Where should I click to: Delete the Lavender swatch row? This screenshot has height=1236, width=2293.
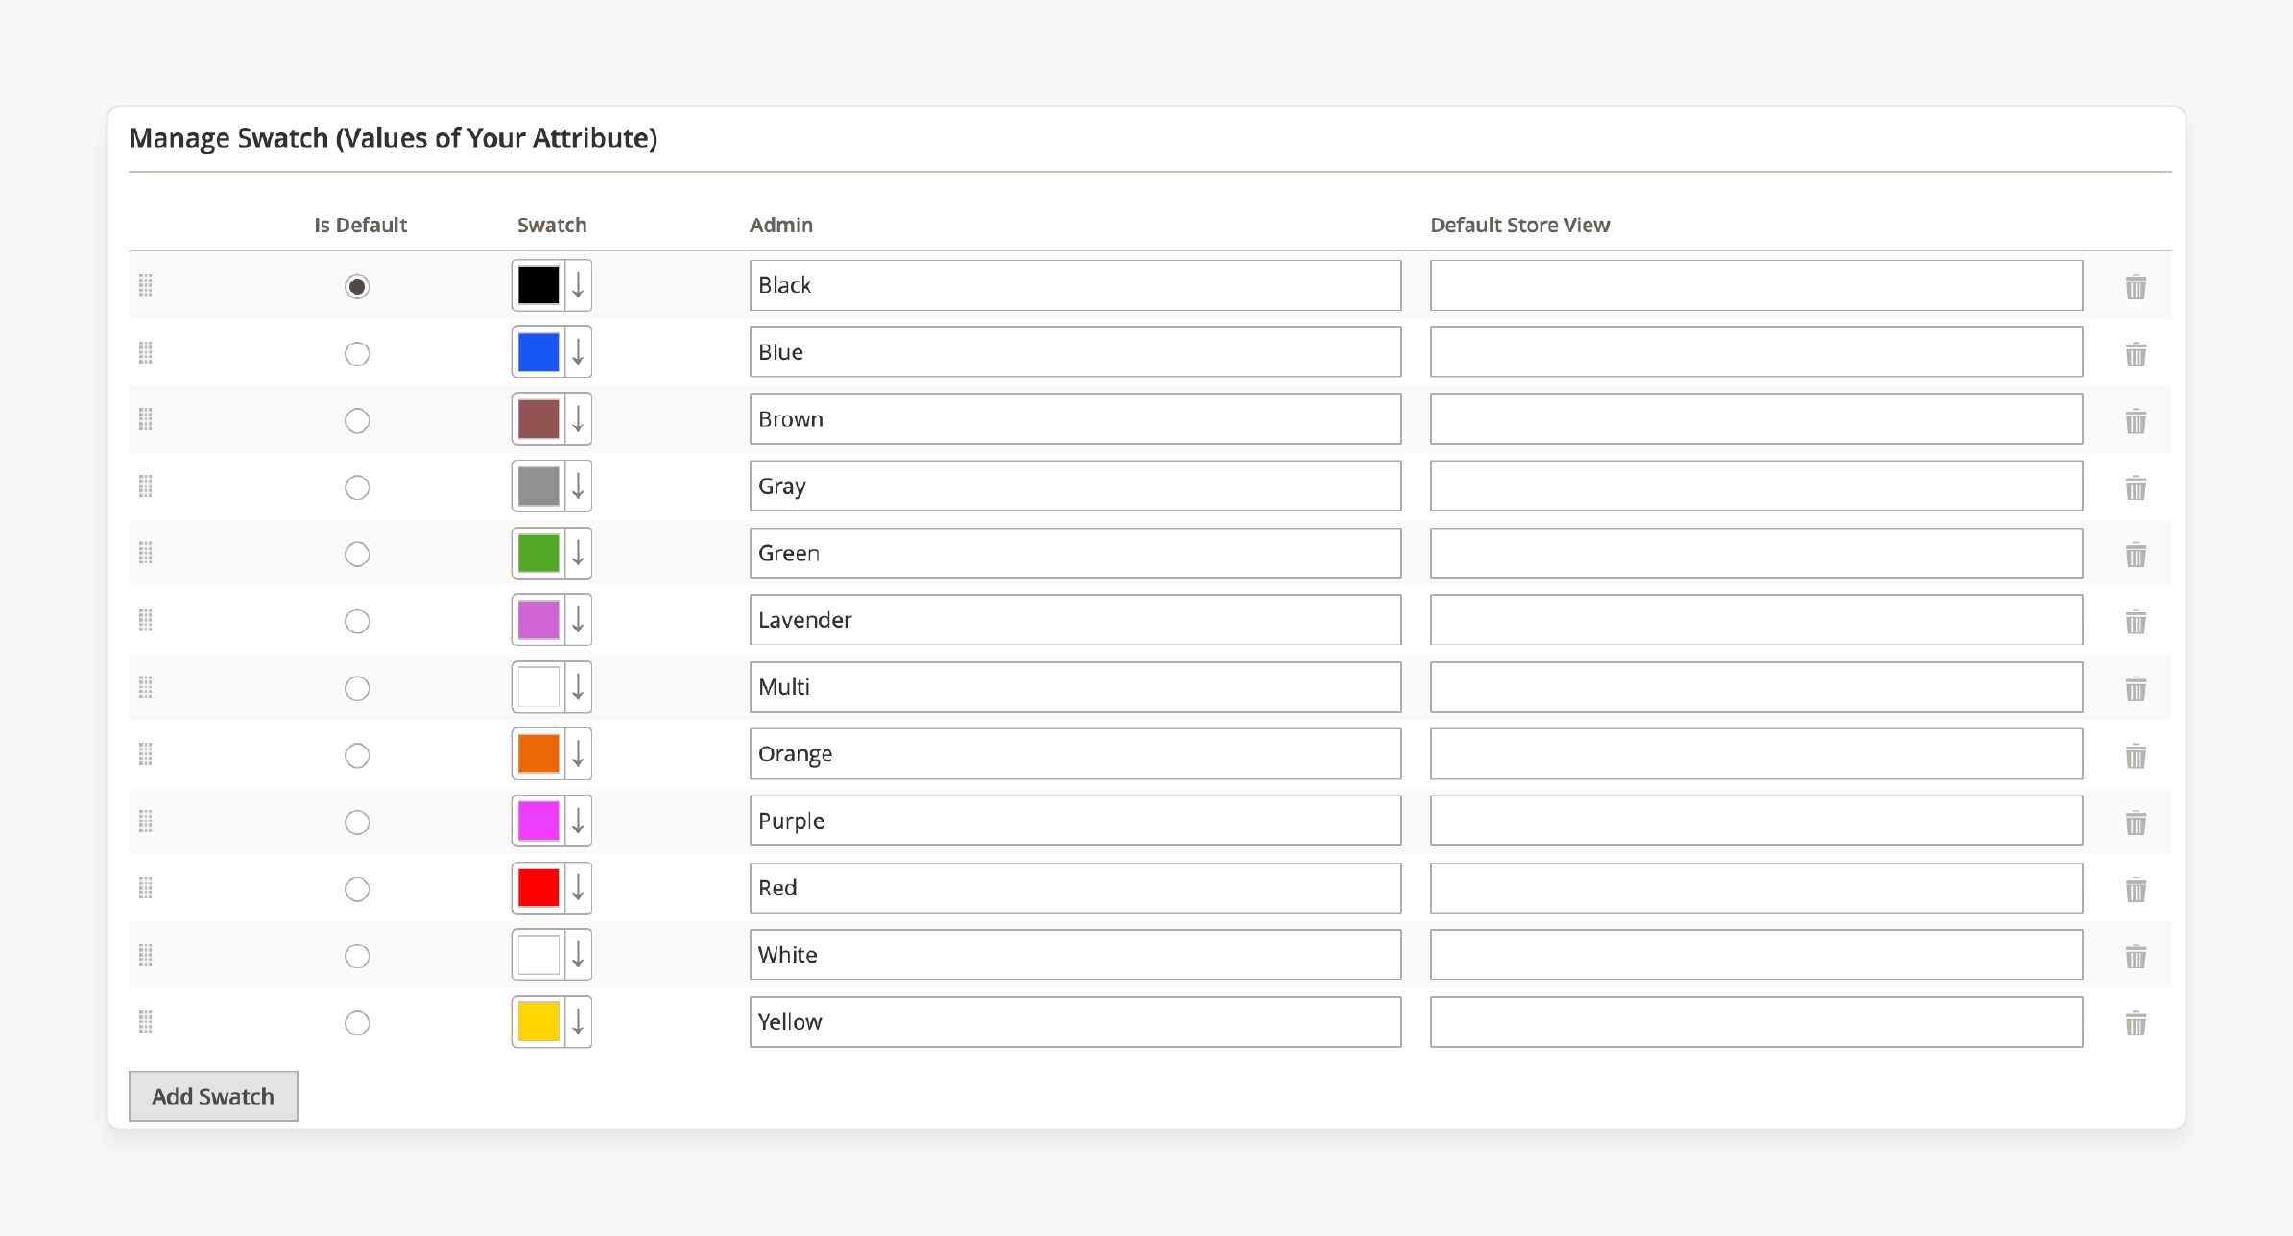[2136, 622]
